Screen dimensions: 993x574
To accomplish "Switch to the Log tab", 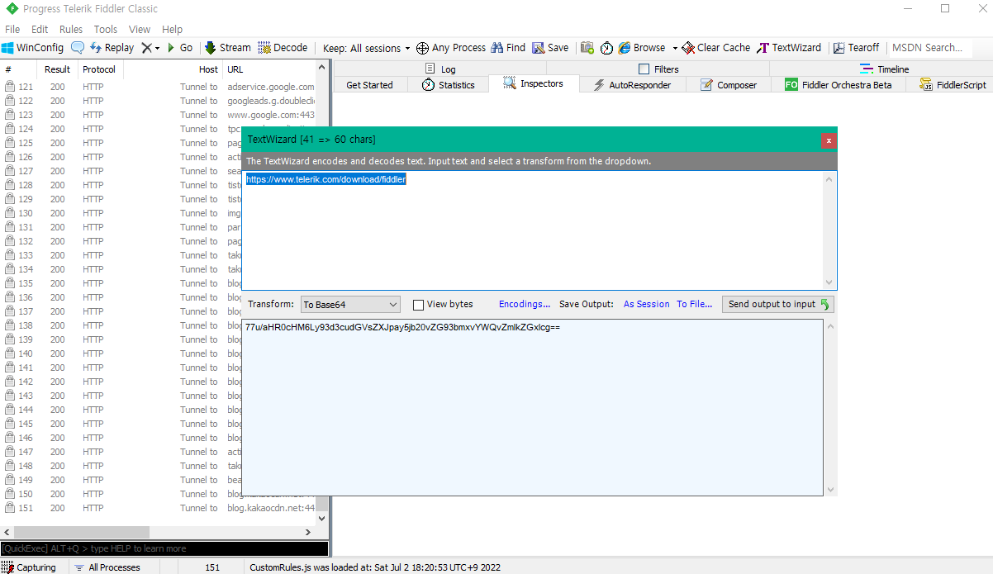I will click(440, 69).
